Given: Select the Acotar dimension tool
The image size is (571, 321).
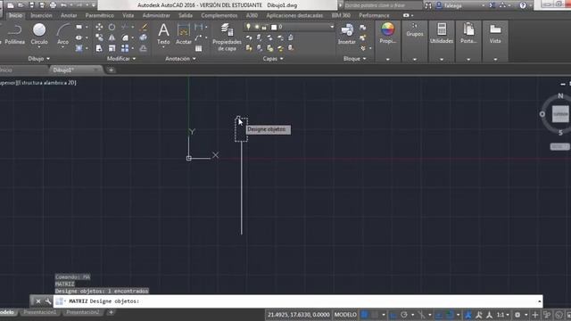Looking at the screenshot, I should click(184, 34).
